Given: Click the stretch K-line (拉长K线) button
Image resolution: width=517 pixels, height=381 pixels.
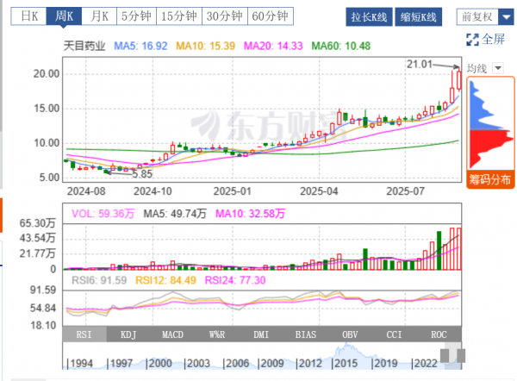Looking at the screenshot, I should [x=370, y=17].
